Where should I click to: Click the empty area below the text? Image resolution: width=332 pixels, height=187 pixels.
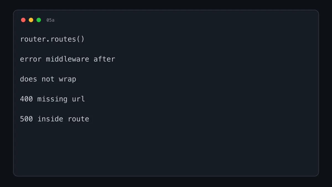[x=166, y=150]
